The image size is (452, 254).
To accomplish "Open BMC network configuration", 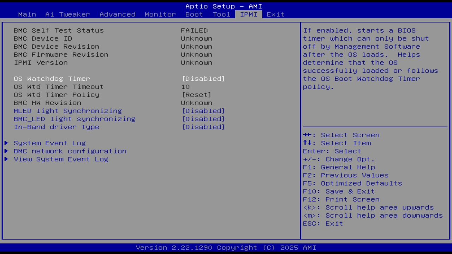I will 70,151.
